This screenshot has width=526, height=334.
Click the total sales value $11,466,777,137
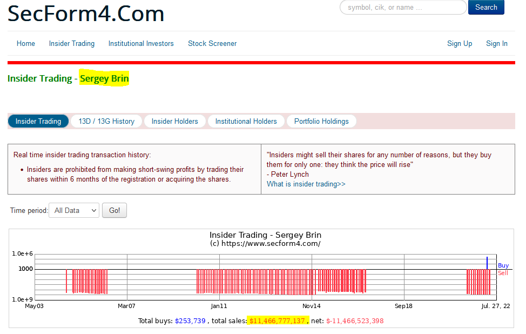[278, 321]
